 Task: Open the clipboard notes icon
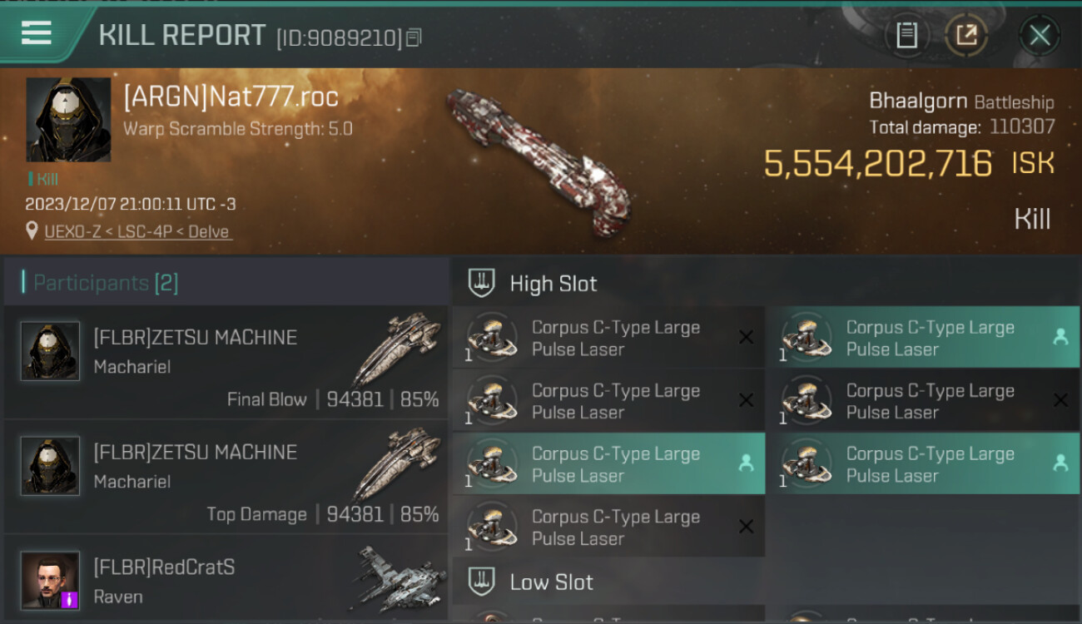click(907, 35)
